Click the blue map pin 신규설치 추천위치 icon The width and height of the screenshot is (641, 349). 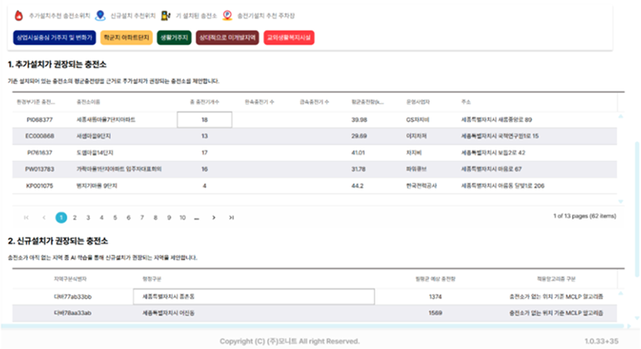101,16
